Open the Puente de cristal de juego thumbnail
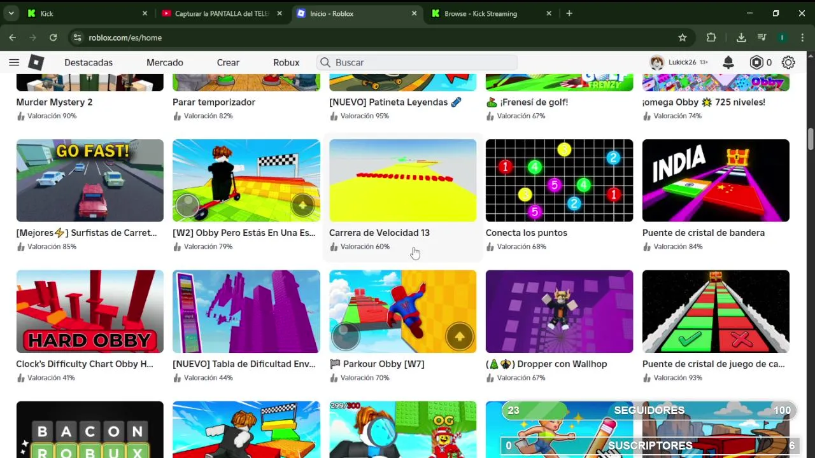This screenshot has width=815, height=458. [716, 312]
